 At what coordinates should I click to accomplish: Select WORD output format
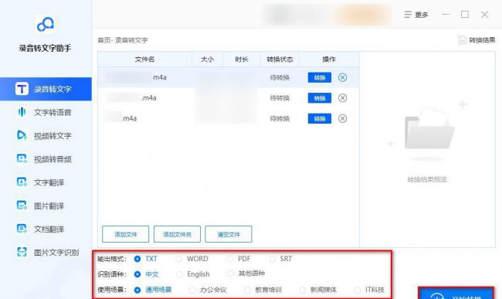click(192, 259)
